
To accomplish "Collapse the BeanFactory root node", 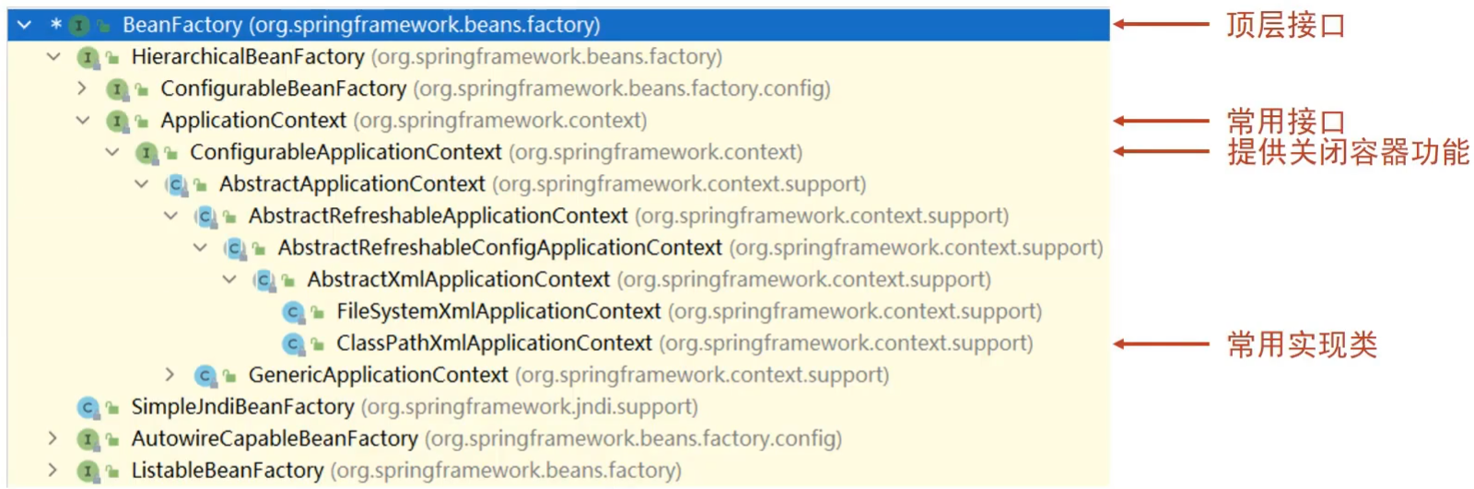I will coord(25,25).
